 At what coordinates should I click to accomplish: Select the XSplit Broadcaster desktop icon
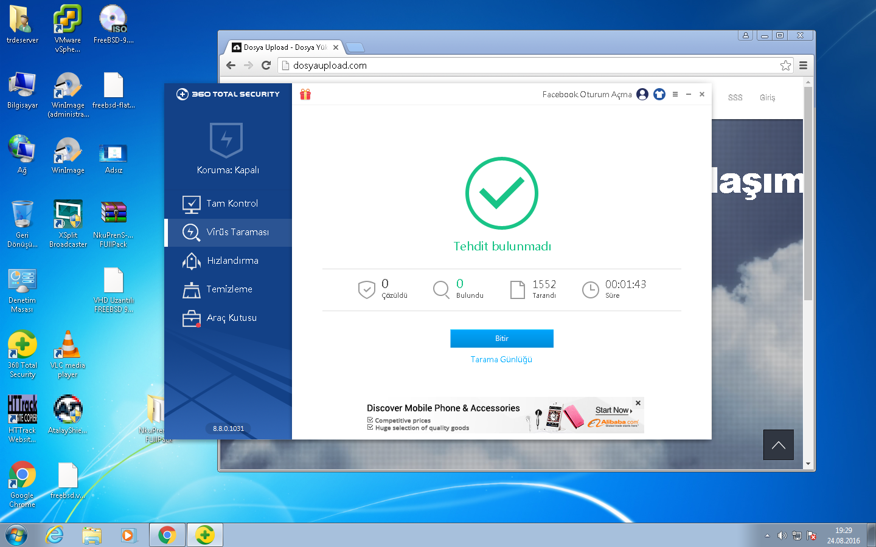(68, 224)
